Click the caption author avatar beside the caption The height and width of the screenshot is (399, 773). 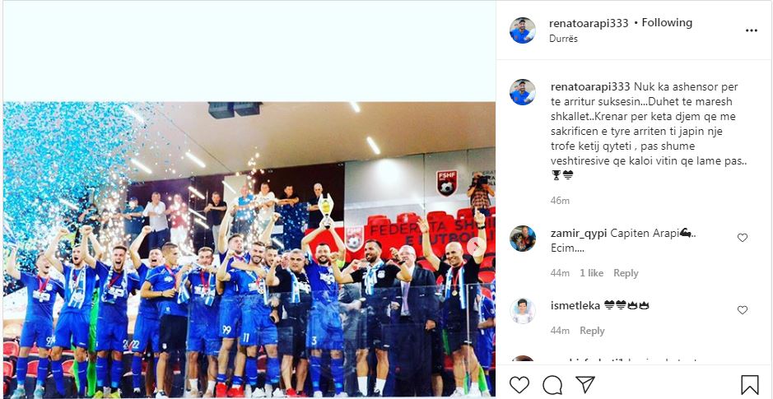tap(523, 92)
